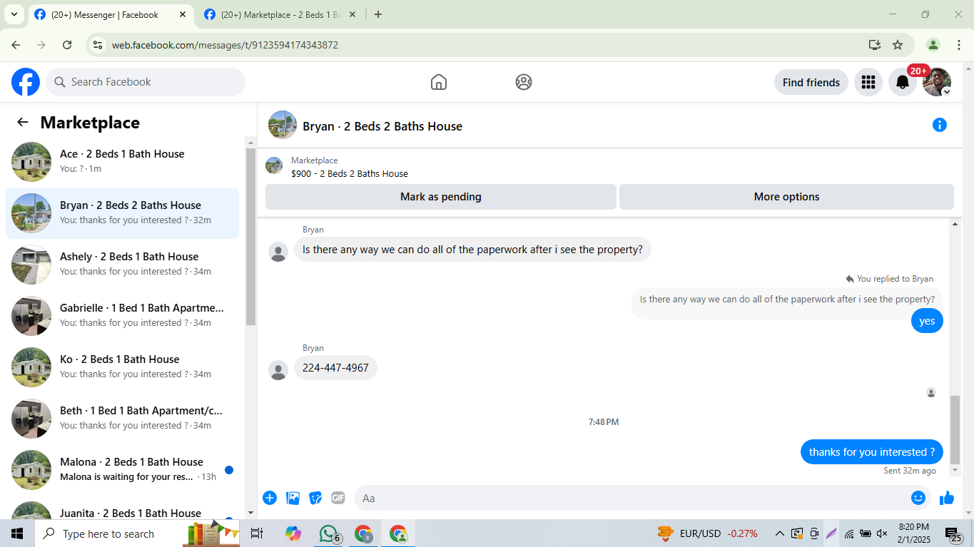Viewport: 974px width, 547px height.
Task: Click the browser forward arrow
Action: coord(41,45)
